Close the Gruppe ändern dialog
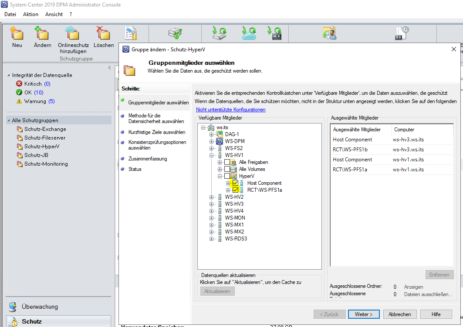The height and width of the screenshot is (327, 463). [454, 49]
